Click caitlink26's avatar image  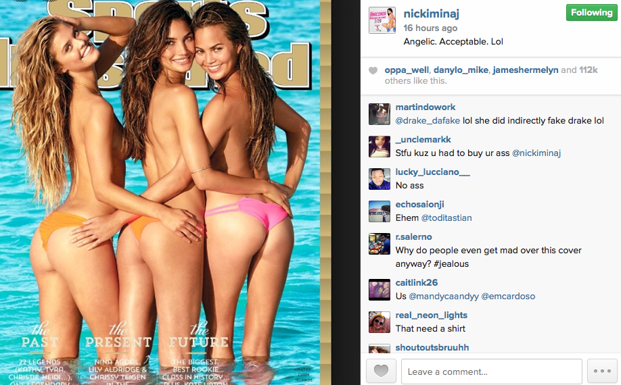tap(379, 290)
